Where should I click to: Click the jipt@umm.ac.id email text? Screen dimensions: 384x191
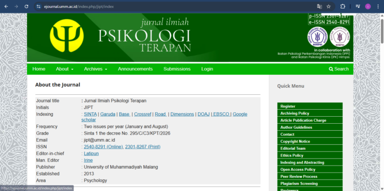99,140
